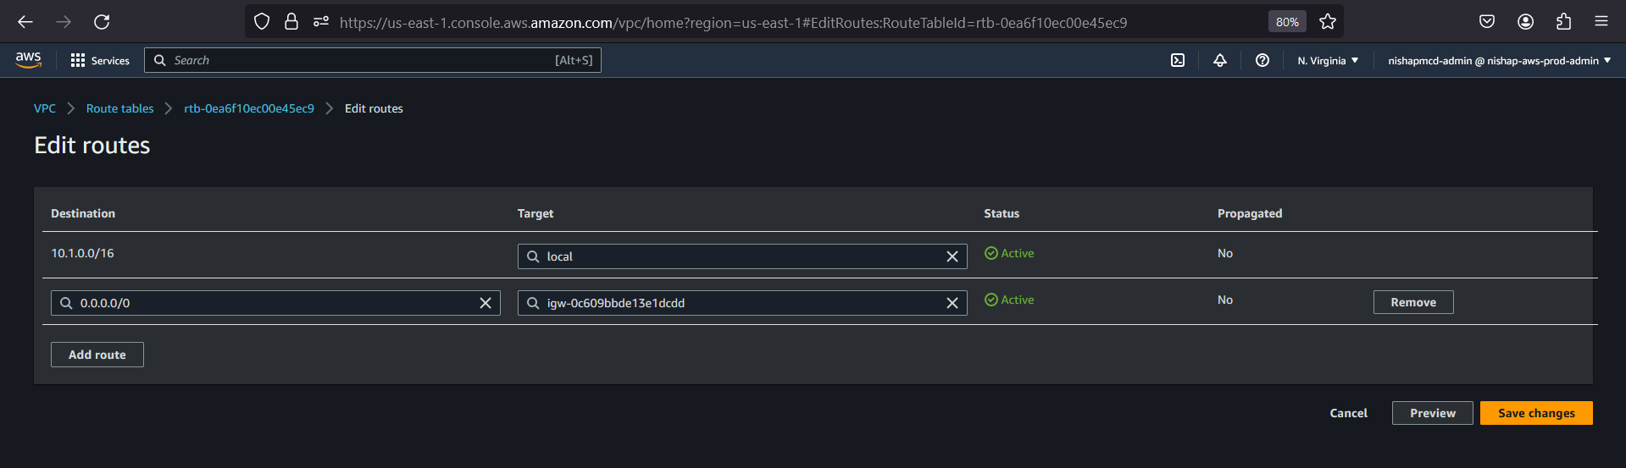
Task: Click the AWS logo home icon
Action: (x=28, y=60)
